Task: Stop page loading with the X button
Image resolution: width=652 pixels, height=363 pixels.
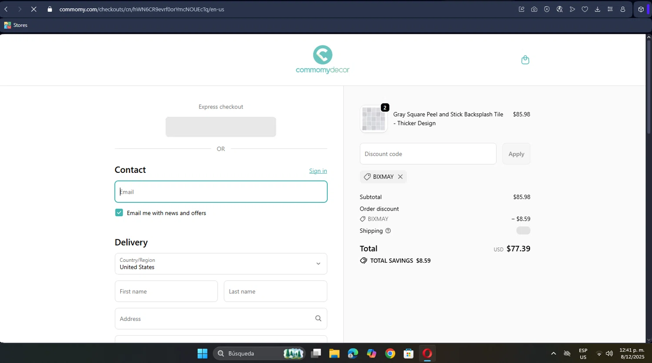Action: coord(33,9)
